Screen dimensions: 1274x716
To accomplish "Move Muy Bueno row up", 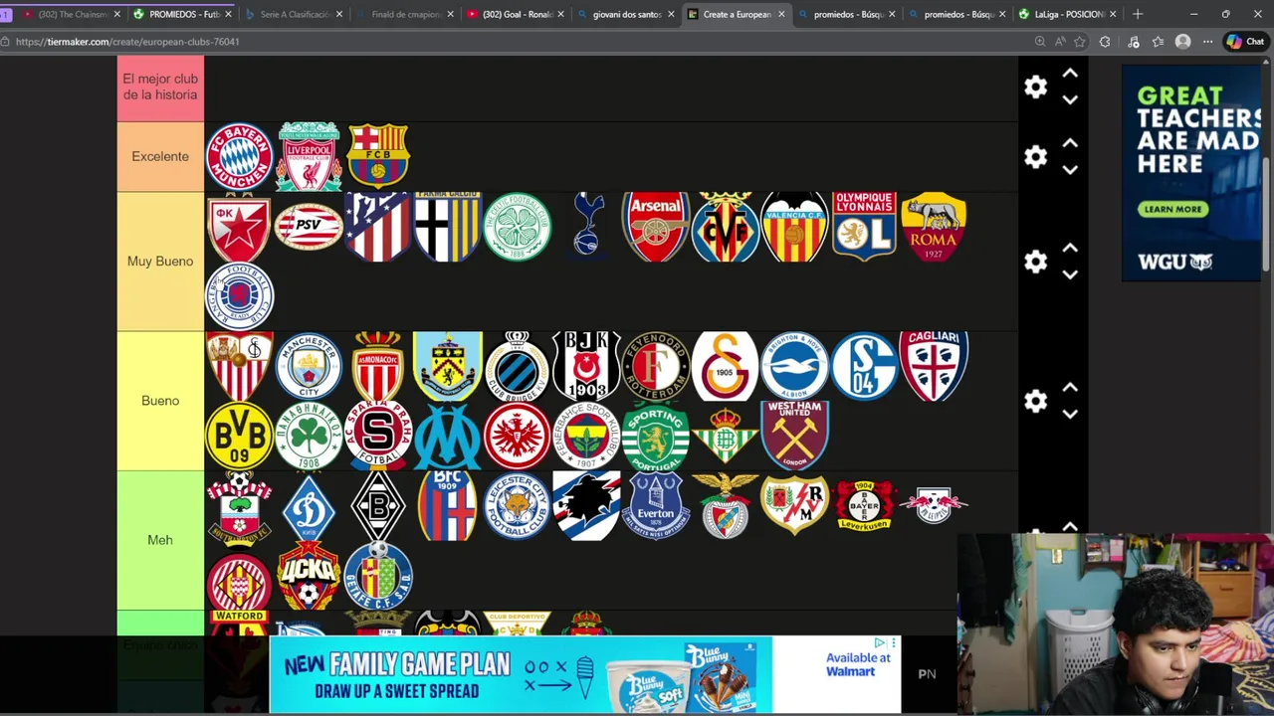I will (x=1070, y=248).
